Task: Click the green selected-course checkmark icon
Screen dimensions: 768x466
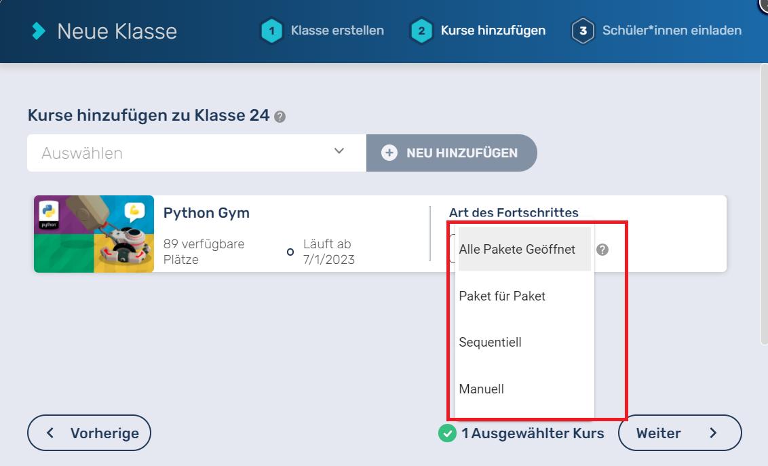Action: [x=446, y=433]
